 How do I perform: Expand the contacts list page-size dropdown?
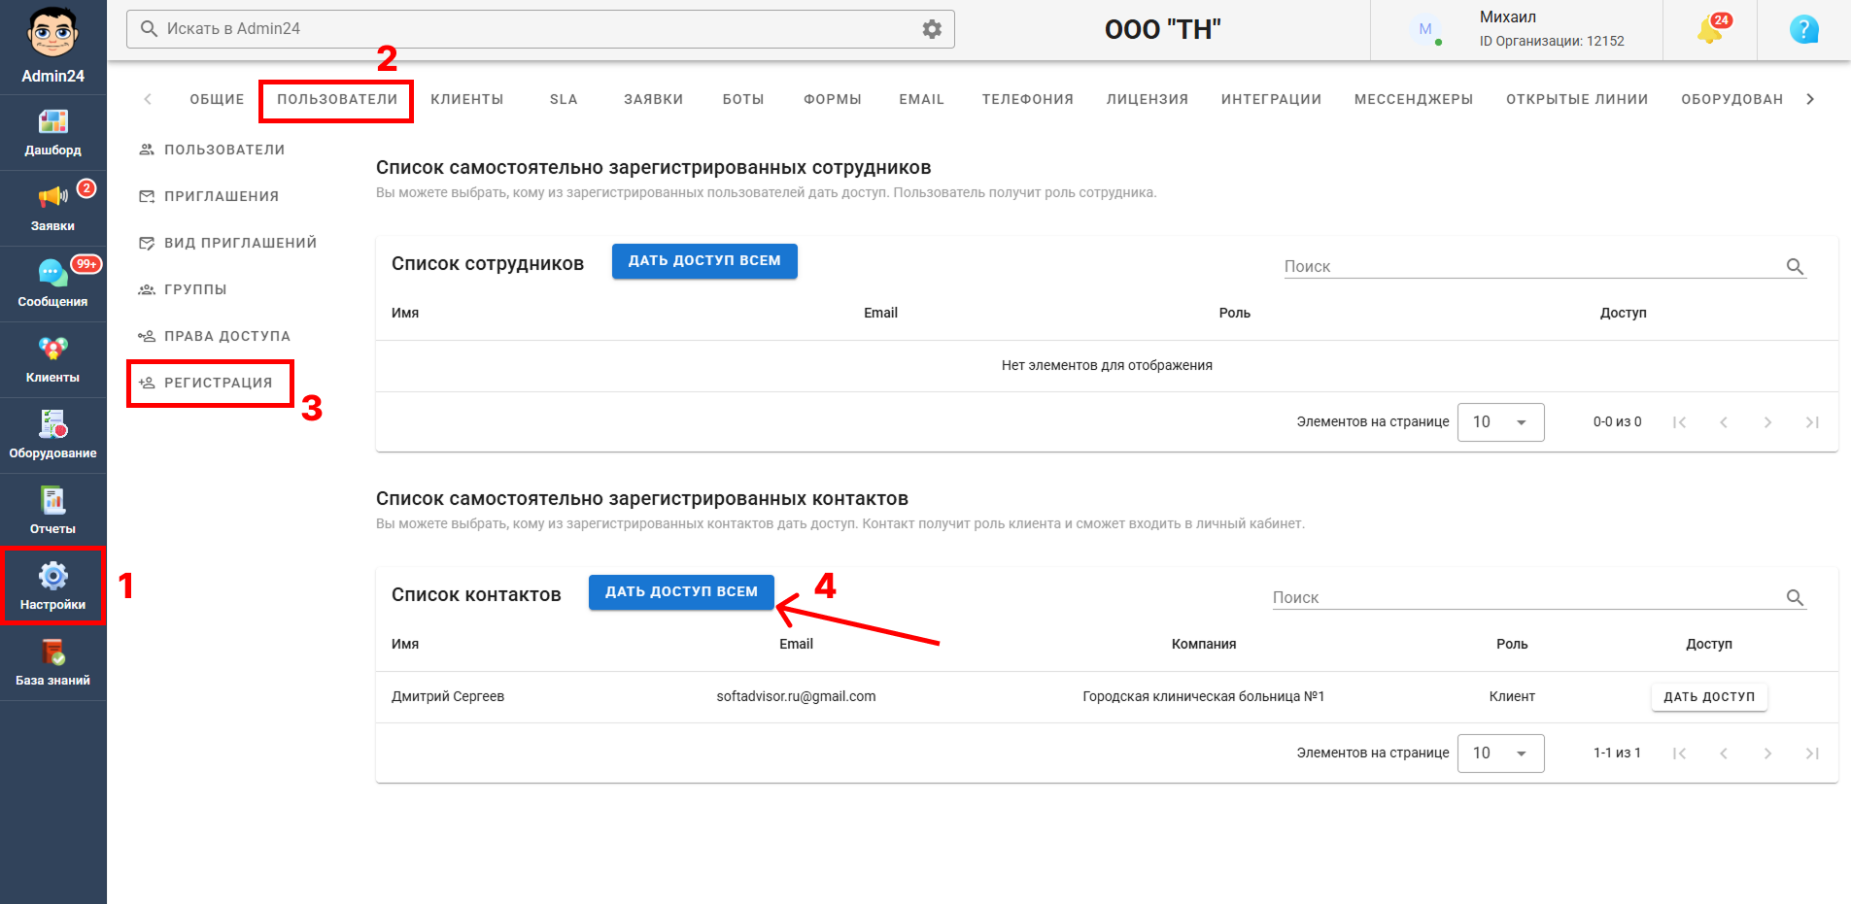tap(1500, 753)
